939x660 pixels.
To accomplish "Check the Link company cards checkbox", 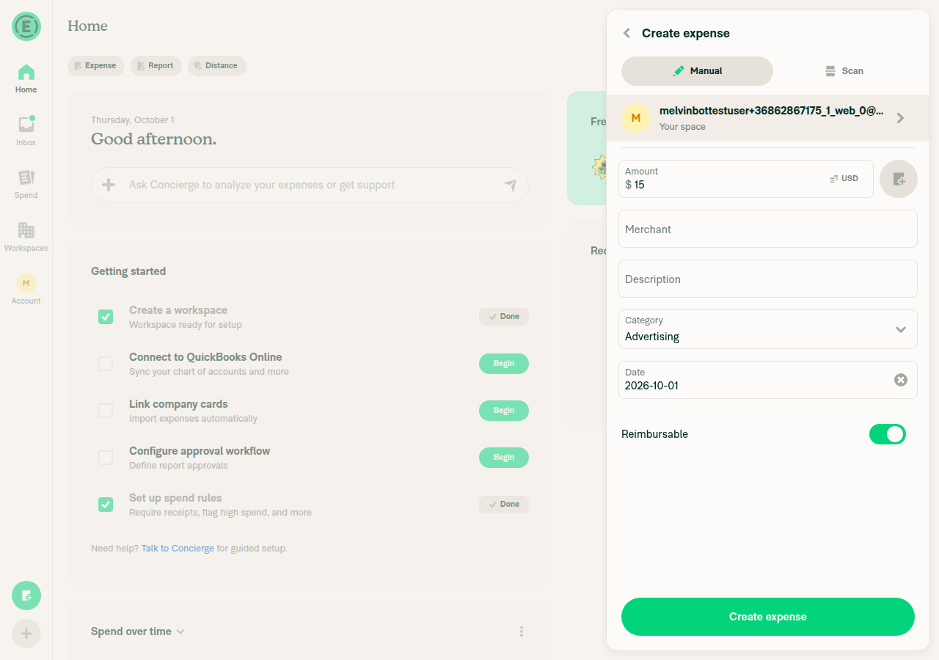I will pos(106,411).
